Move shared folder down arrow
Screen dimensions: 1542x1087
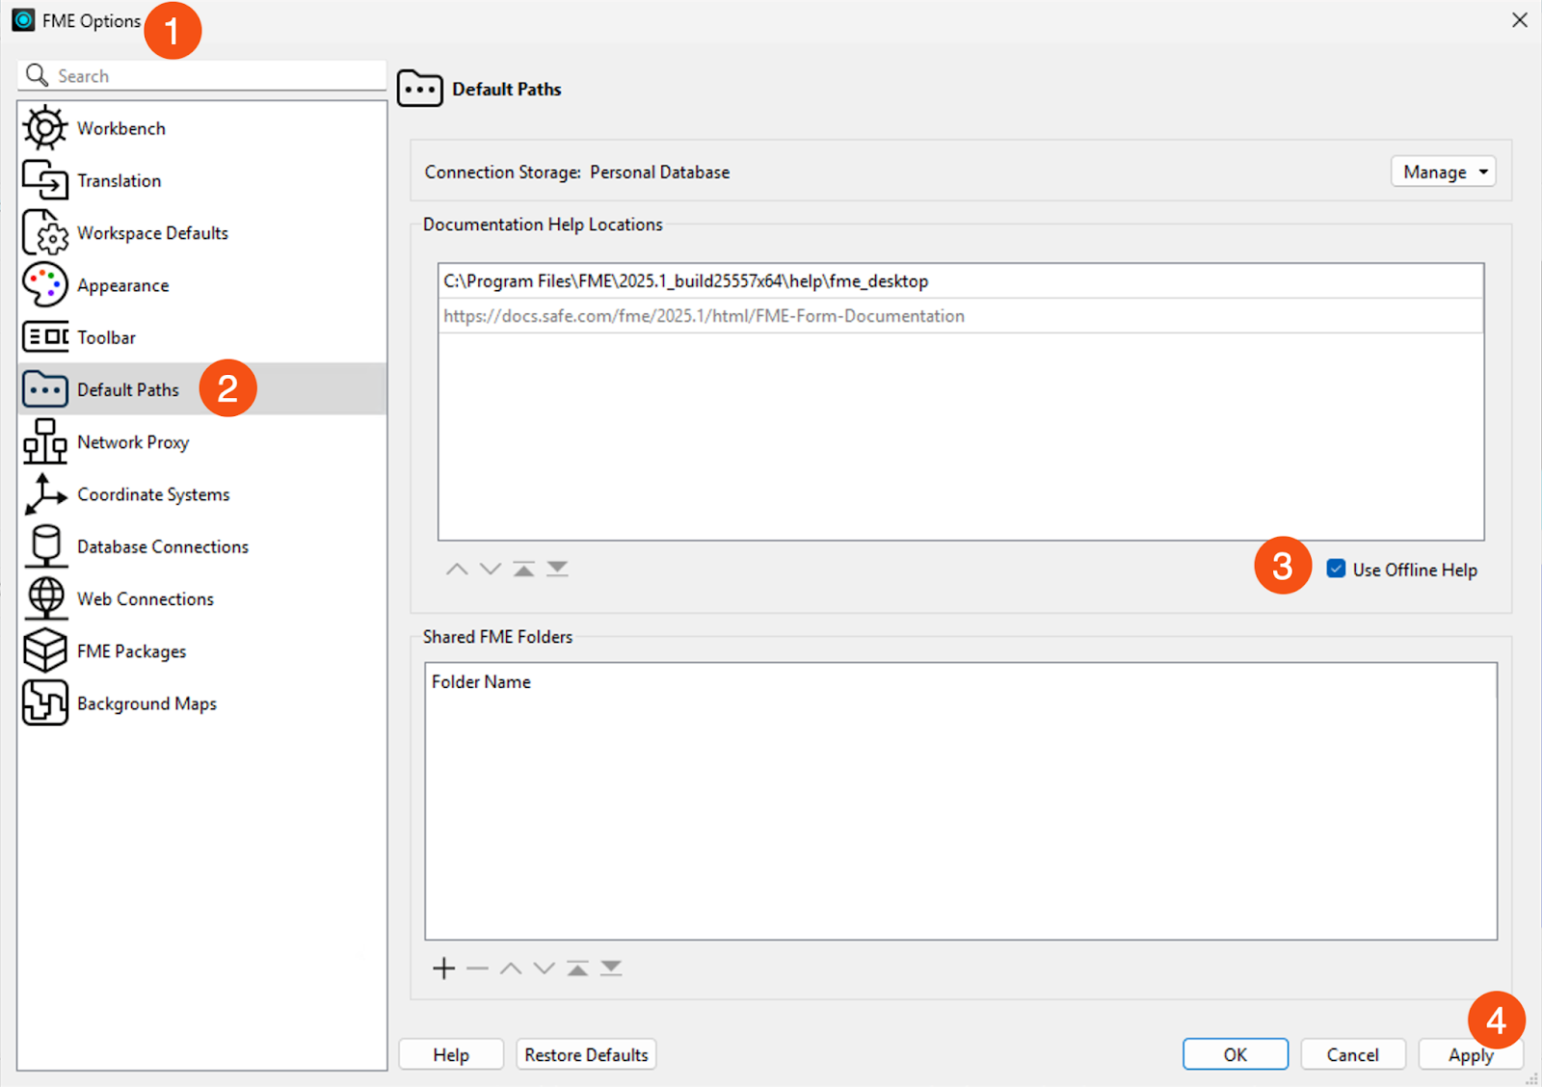point(545,968)
